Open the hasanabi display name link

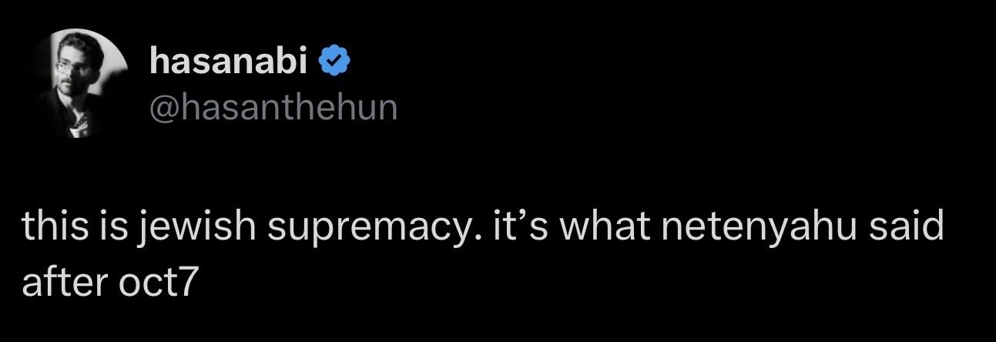(230, 60)
